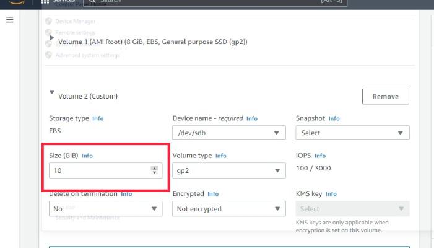Expand the Volume 1 (AMI Root) section

pos(52,38)
